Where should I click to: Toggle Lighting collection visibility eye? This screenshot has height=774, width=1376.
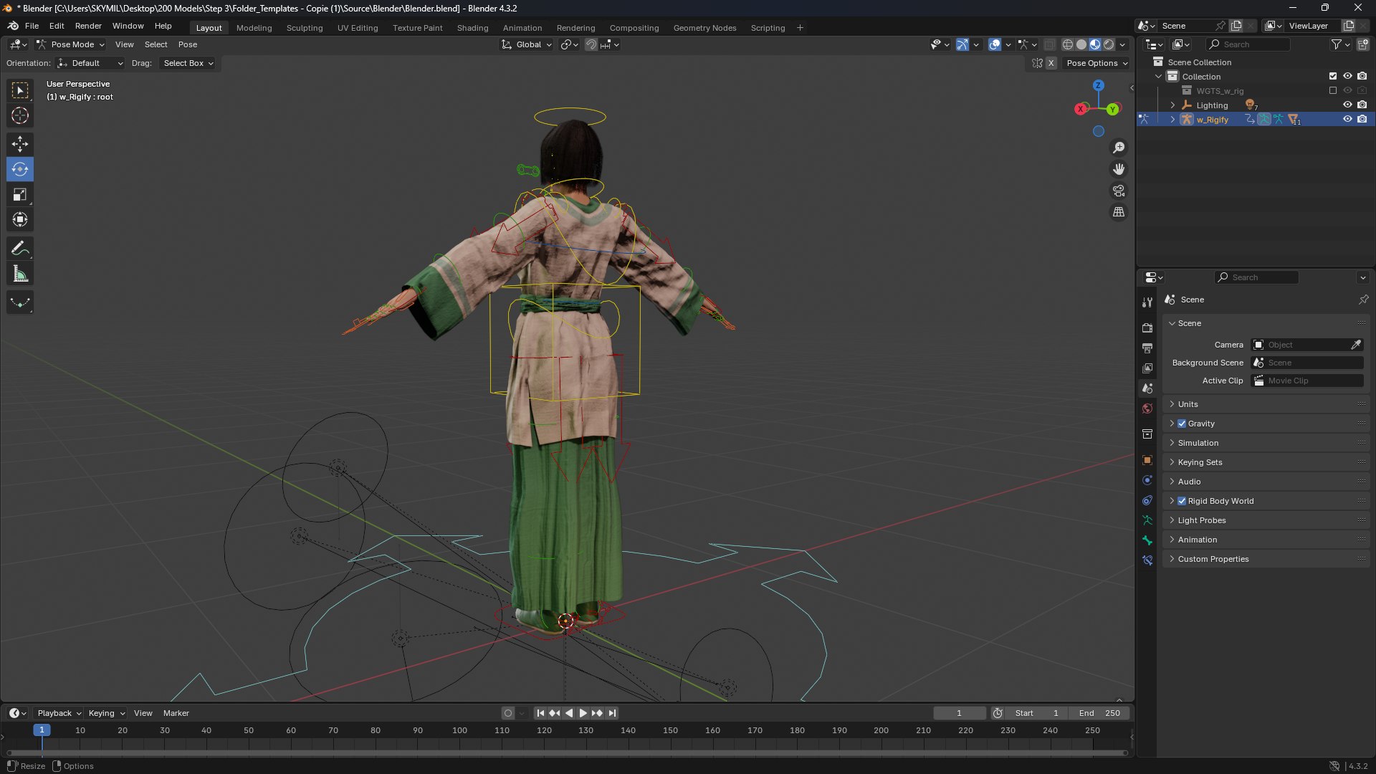(1347, 105)
